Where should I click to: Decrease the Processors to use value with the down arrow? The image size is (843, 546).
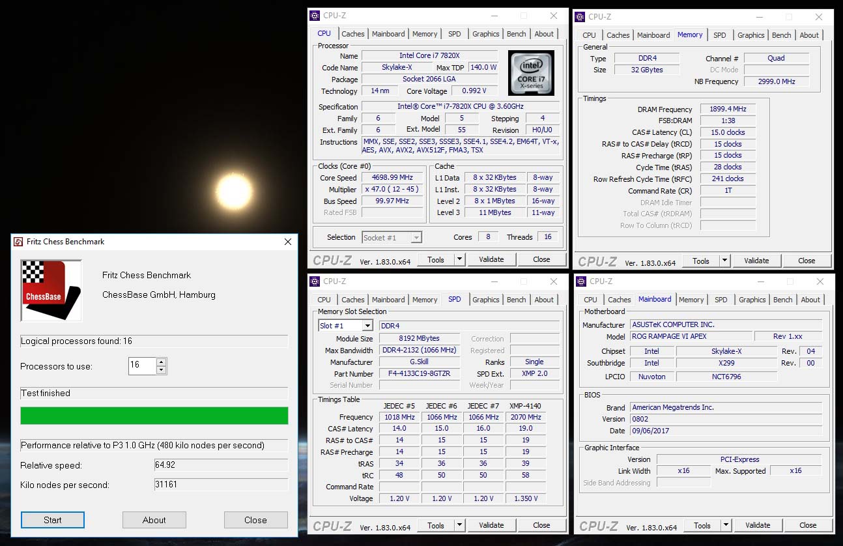pos(162,370)
